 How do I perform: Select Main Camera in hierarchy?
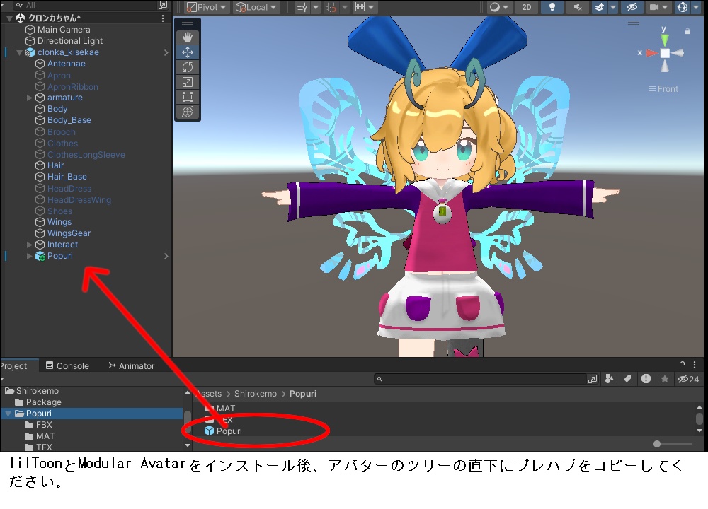[x=64, y=29]
